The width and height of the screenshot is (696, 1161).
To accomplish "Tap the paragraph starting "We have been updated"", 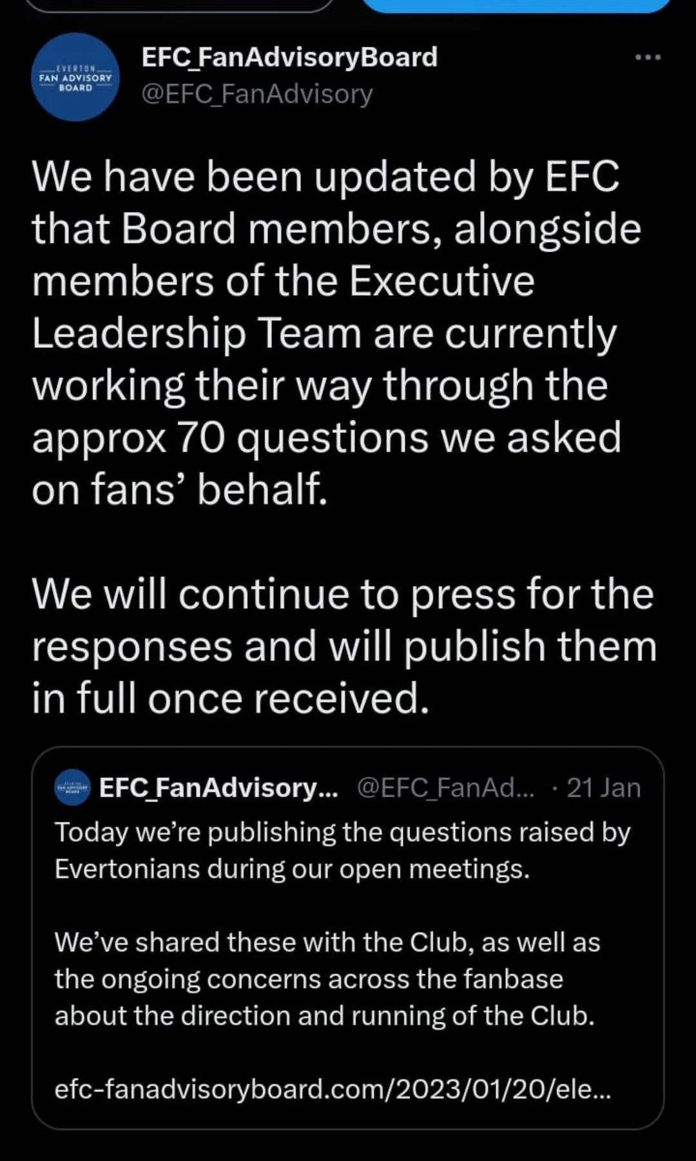I will point(336,332).
